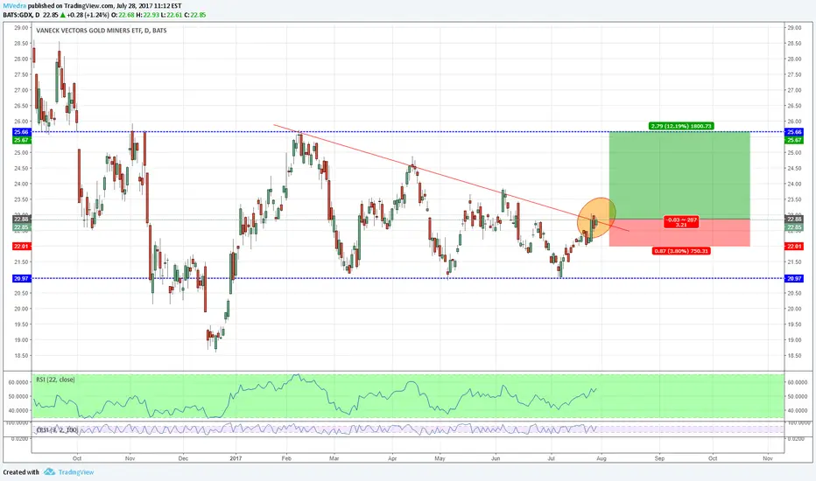Click the red -0.03 ~ 287 risk-reward label
Image resolution: width=816 pixels, height=481 pixels.
(681, 222)
